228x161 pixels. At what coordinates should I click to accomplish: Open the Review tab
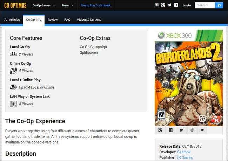click(53, 20)
